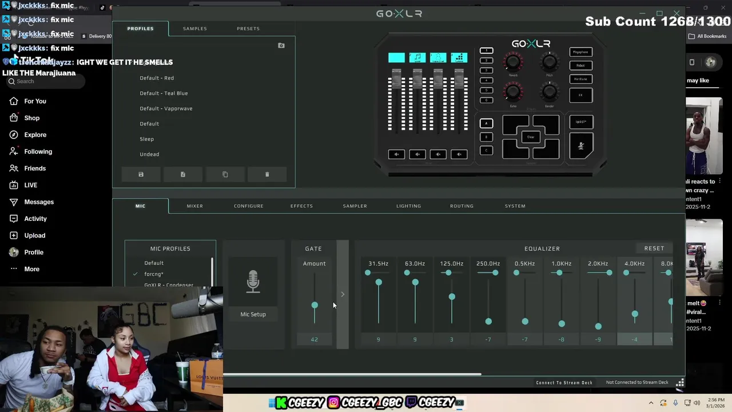Click the save profile floppy disk icon
This screenshot has width=732, height=412.
click(141, 175)
